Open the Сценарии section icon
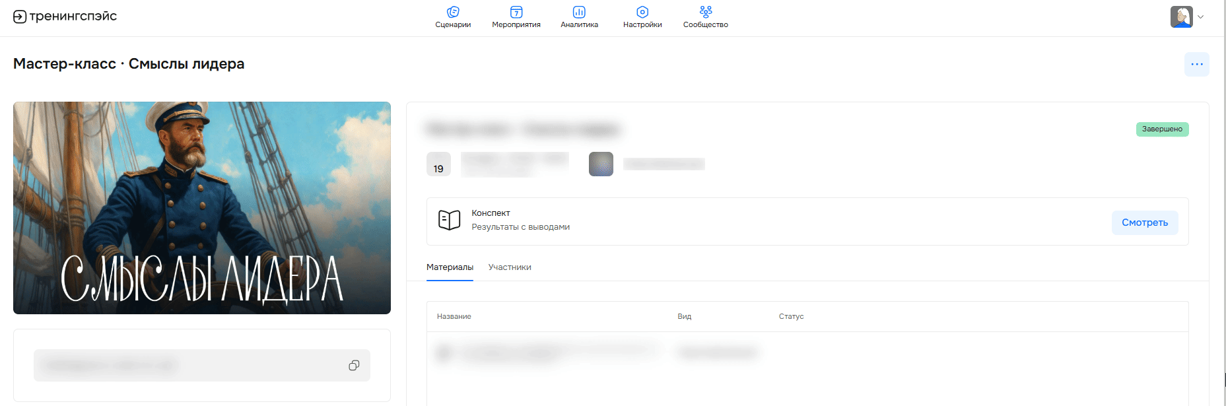The height and width of the screenshot is (406, 1226). click(453, 12)
